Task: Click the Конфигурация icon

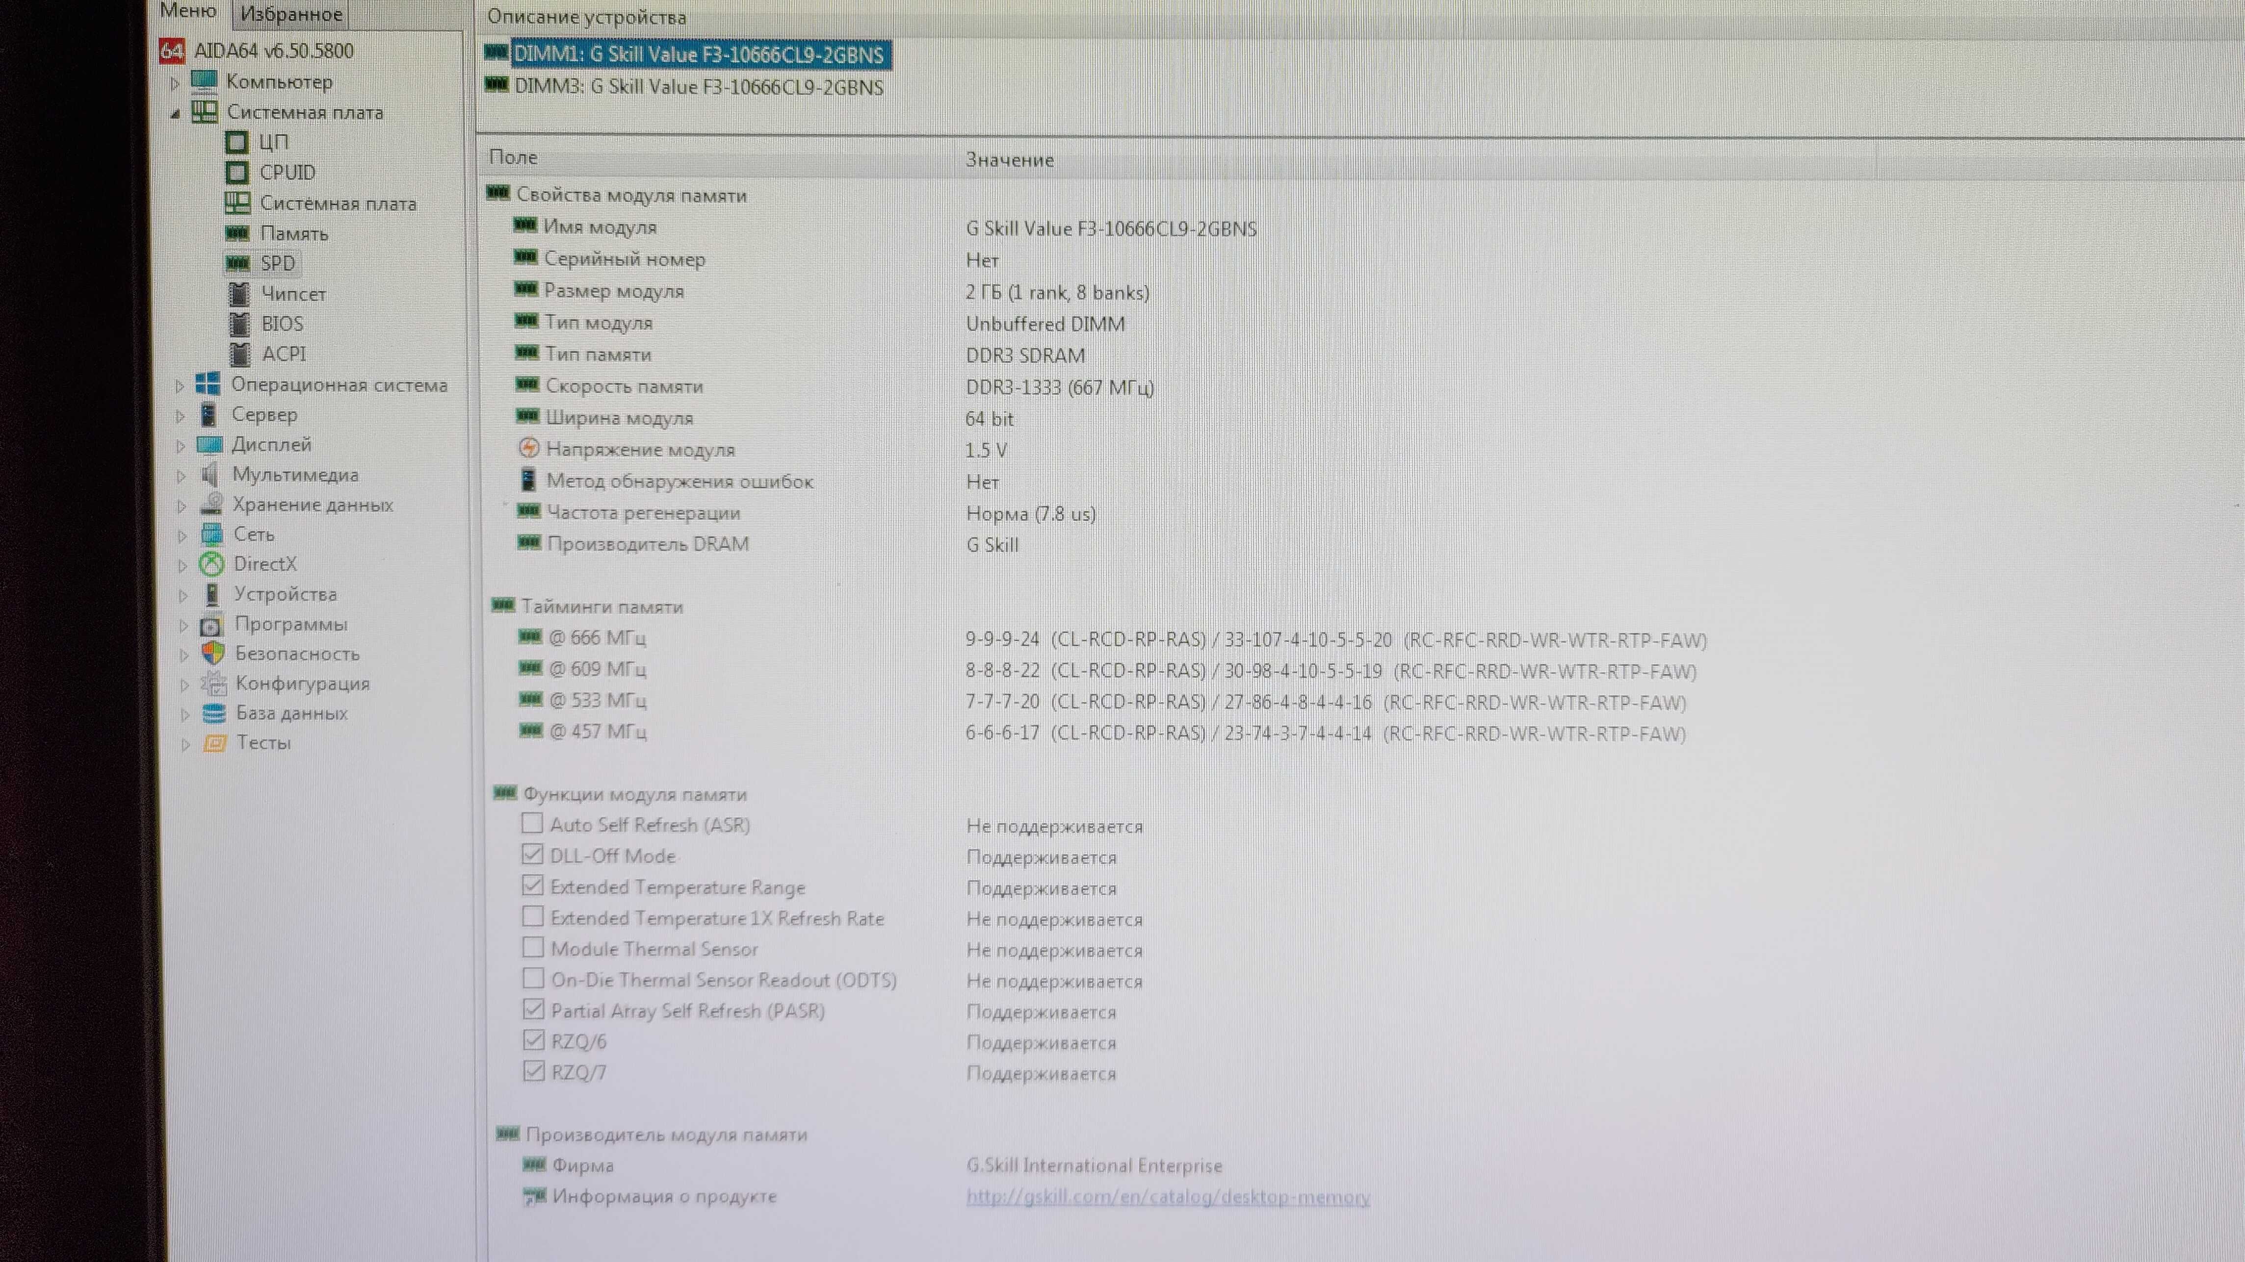Action: (x=213, y=683)
